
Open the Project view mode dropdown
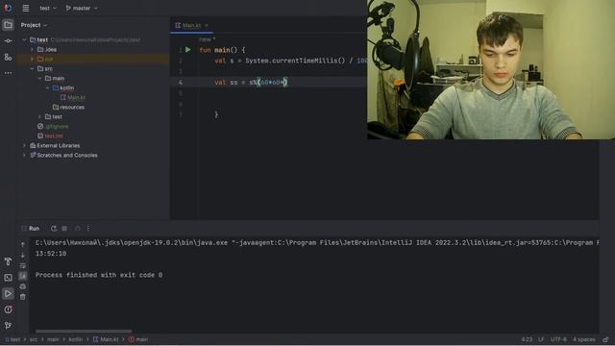(x=34, y=25)
